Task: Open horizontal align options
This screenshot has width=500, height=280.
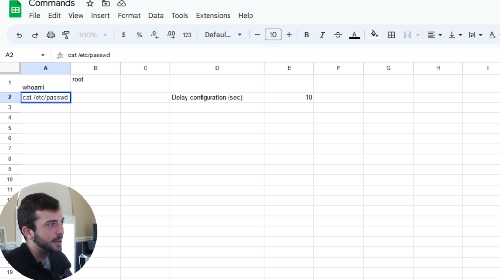Action: coord(435,35)
